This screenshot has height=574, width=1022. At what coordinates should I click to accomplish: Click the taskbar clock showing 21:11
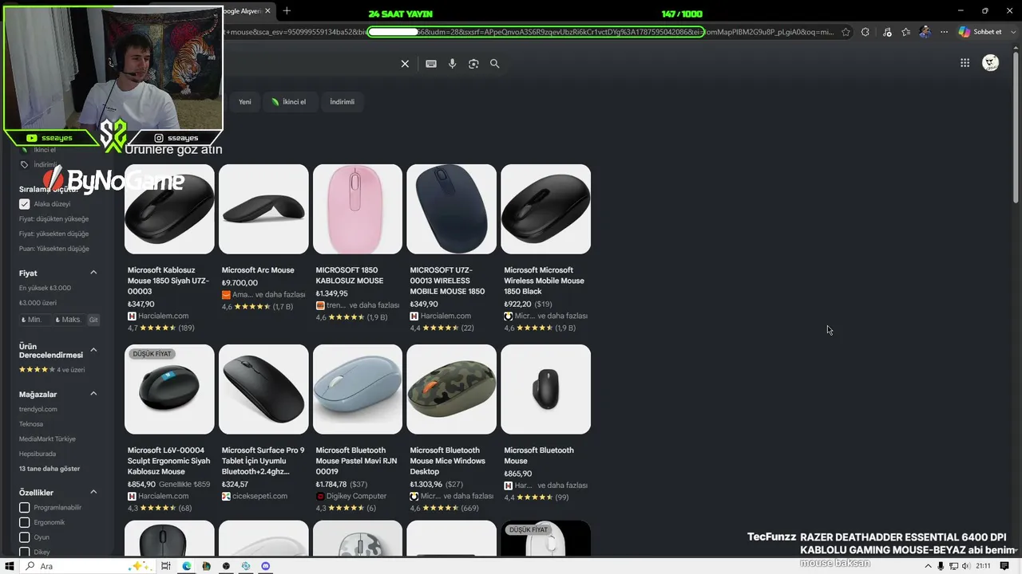click(x=983, y=566)
